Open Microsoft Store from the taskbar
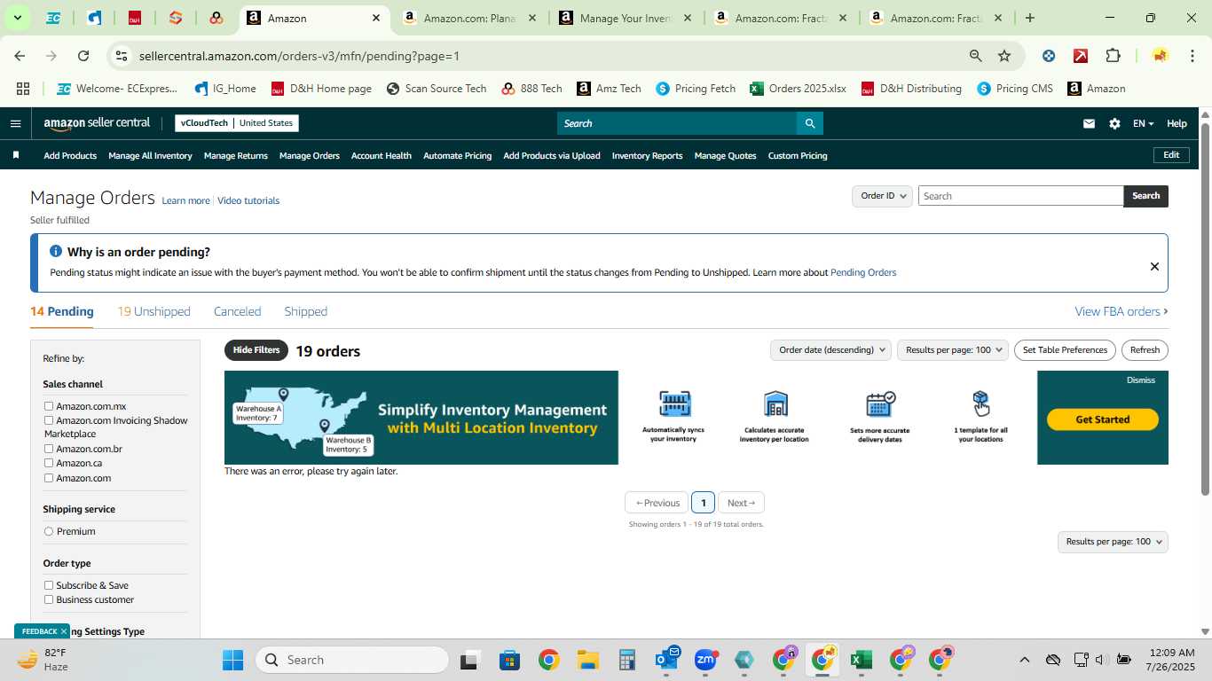1212x681 pixels. click(509, 660)
